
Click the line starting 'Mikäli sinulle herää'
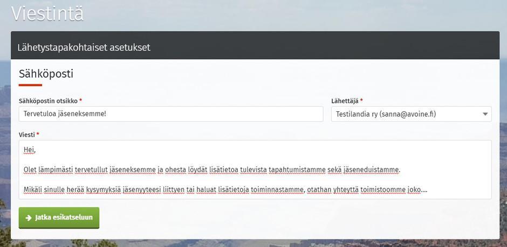(225, 189)
